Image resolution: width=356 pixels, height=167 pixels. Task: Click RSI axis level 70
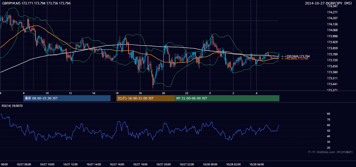coord(328,119)
